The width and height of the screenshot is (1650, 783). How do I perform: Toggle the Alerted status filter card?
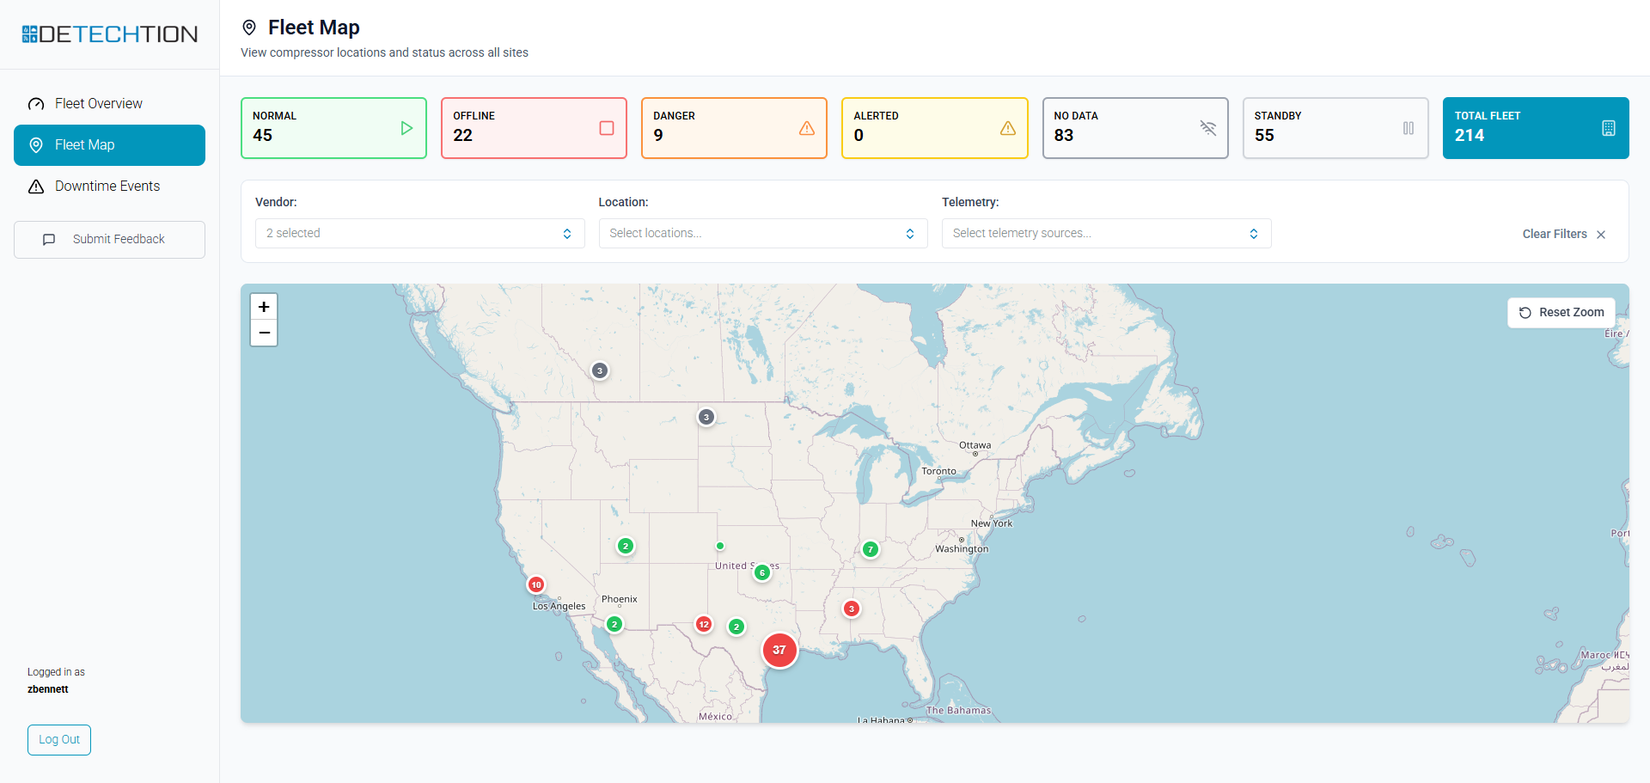click(934, 128)
